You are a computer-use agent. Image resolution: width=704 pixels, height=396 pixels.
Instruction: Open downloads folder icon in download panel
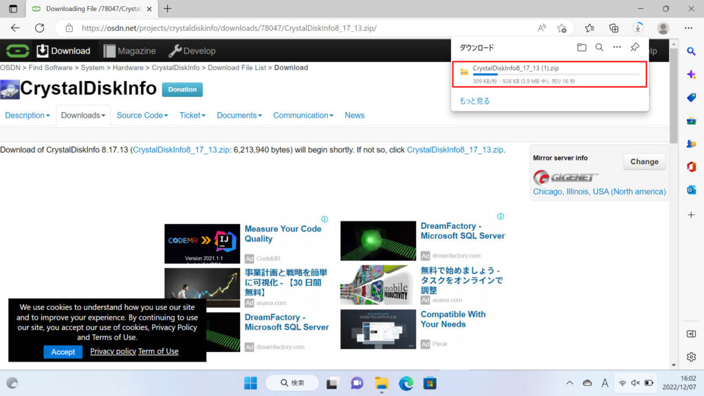click(x=582, y=47)
